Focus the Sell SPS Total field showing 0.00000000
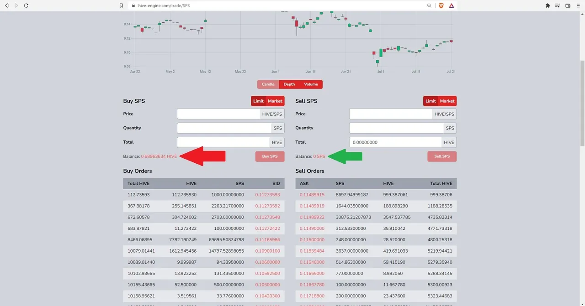The height and width of the screenshot is (306, 585). click(395, 142)
